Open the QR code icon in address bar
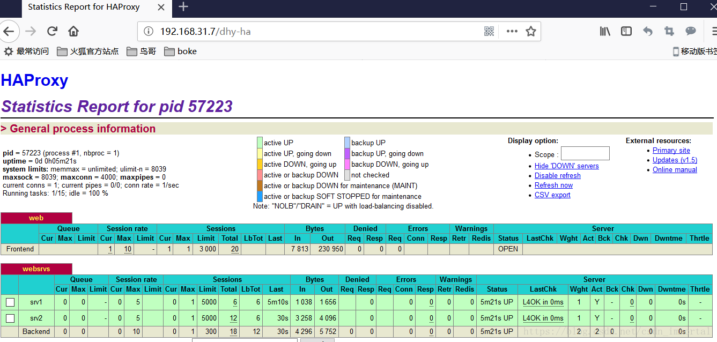The width and height of the screenshot is (717, 342). pyautogui.click(x=489, y=31)
